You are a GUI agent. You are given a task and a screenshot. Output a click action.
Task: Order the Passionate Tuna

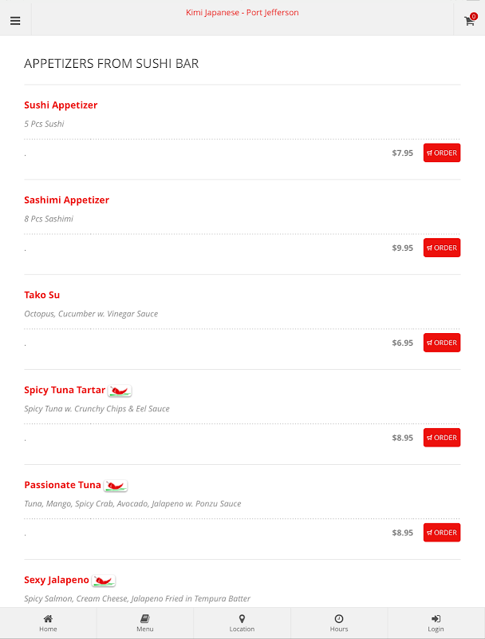point(442,533)
